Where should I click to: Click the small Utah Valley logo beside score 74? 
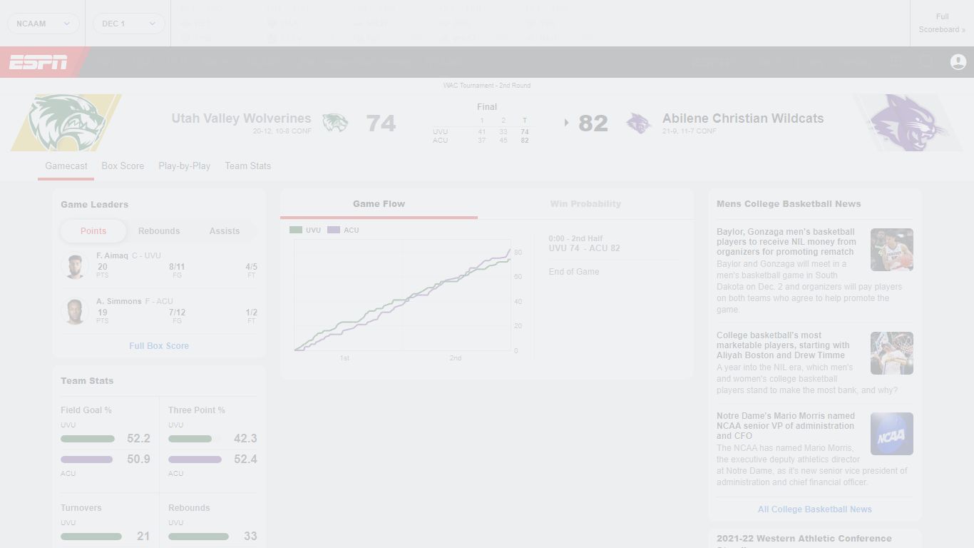coord(334,123)
